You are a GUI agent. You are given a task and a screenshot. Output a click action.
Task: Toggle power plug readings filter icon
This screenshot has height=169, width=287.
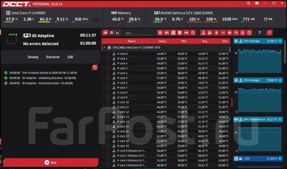coord(216,33)
